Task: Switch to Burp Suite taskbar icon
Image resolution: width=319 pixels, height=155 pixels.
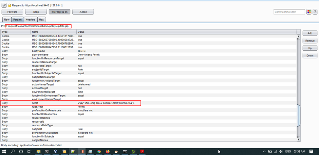Action: click(82, 151)
